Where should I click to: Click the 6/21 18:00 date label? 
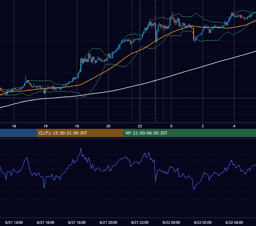(77, 222)
